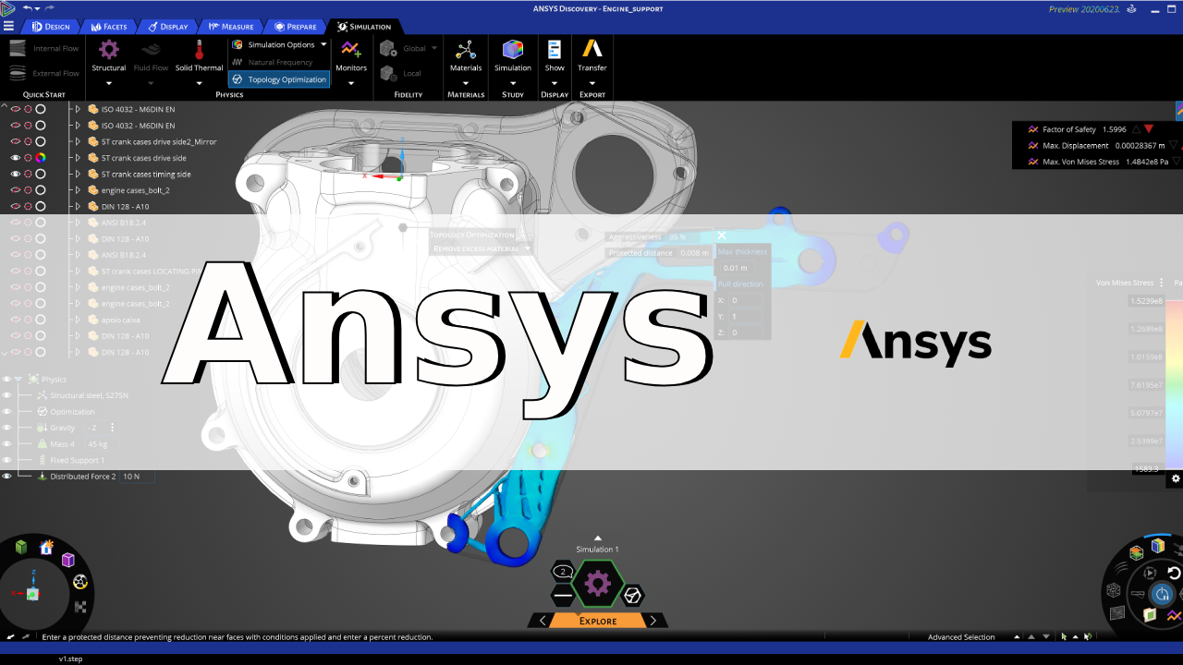
Task: Click Topology Optimization button
Action: [x=279, y=79]
